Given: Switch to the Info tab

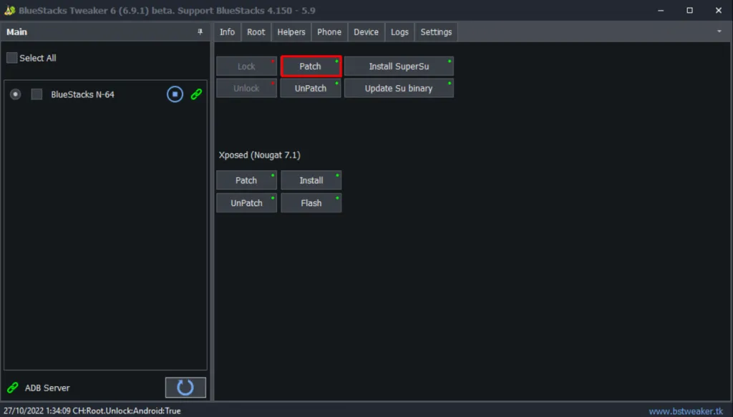Looking at the screenshot, I should pyautogui.click(x=227, y=32).
